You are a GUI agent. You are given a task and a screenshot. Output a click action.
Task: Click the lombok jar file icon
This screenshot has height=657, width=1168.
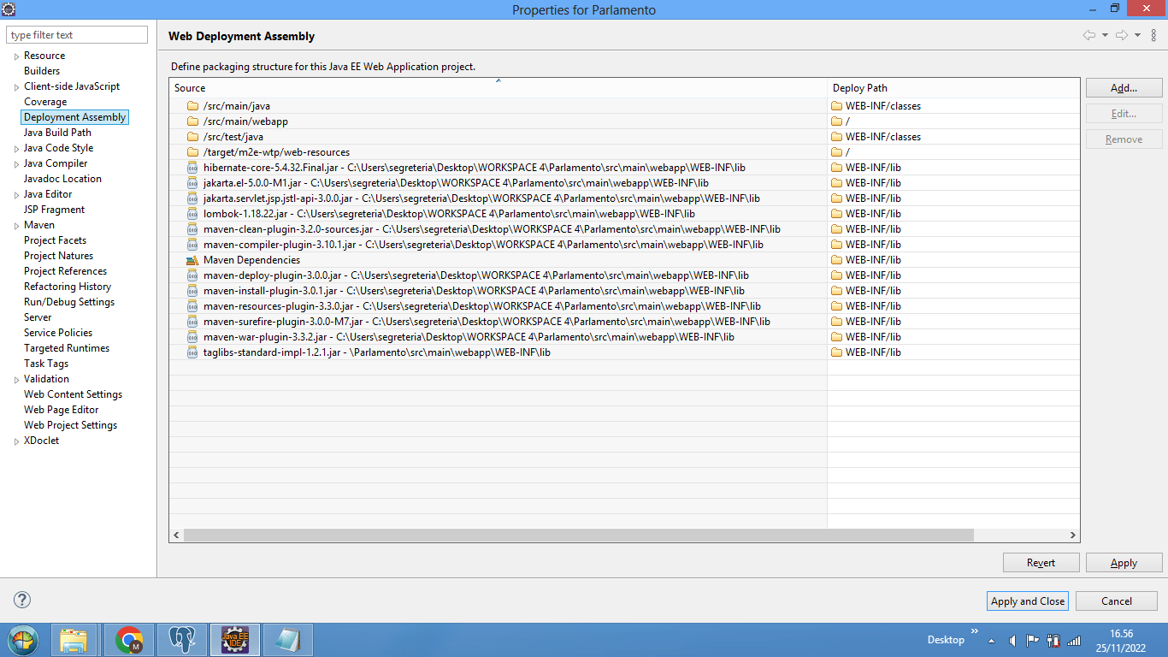click(x=192, y=214)
